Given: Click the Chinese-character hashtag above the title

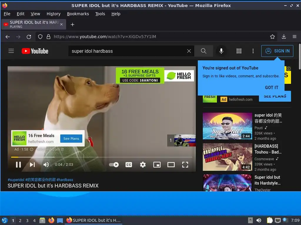Looking at the screenshot, I should click(x=40, y=180).
